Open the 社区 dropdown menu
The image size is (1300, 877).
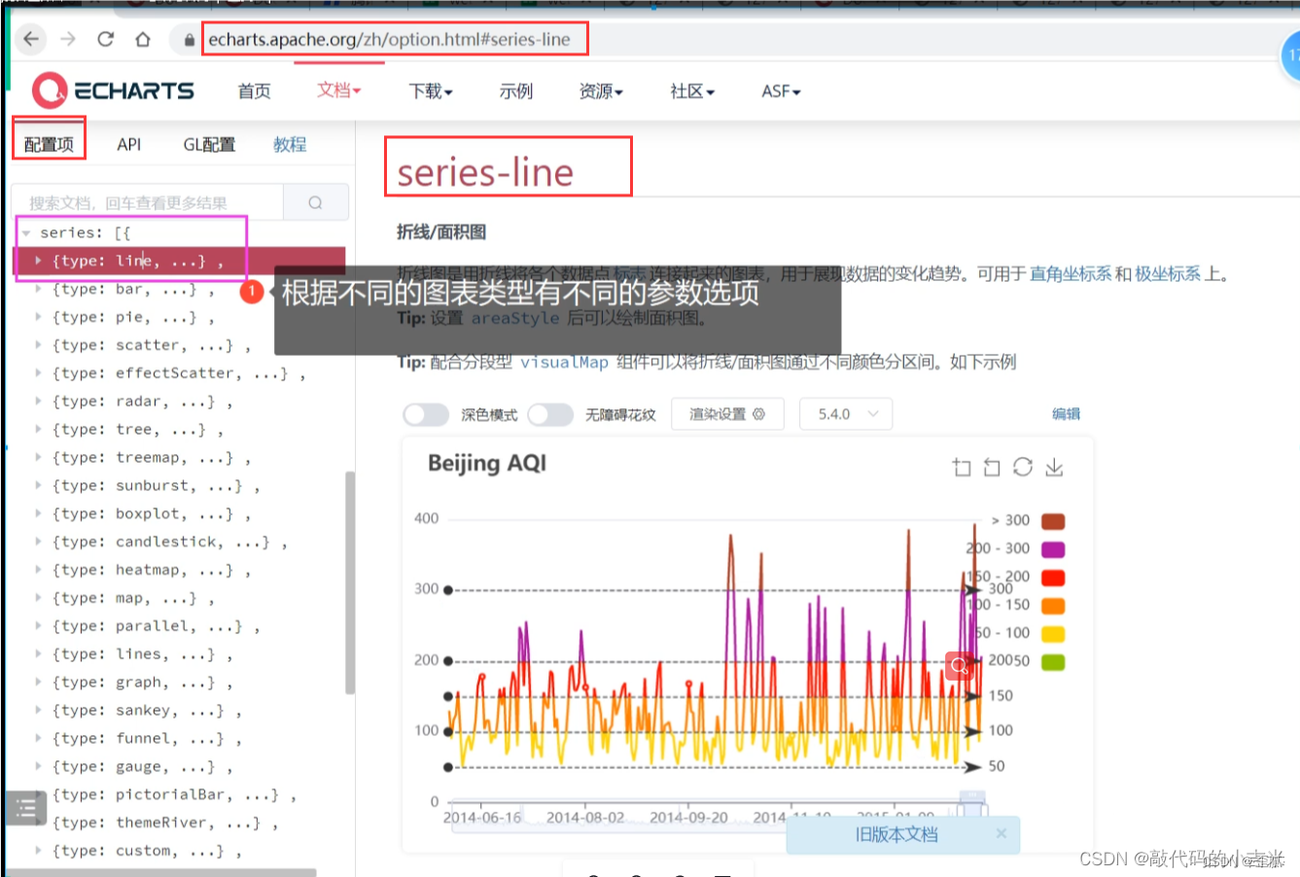tap(692, 91)
